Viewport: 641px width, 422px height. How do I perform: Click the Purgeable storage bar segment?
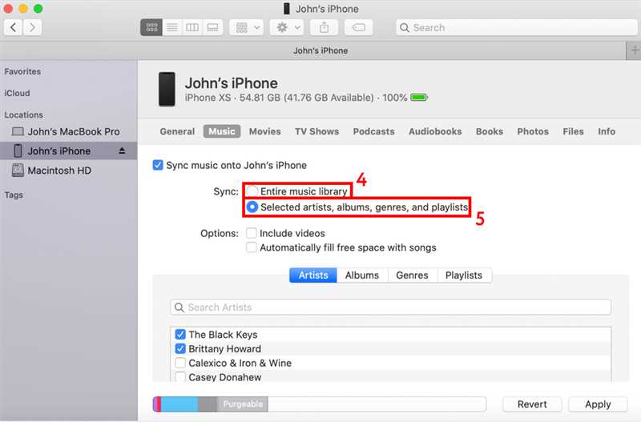tap(243, 404)
